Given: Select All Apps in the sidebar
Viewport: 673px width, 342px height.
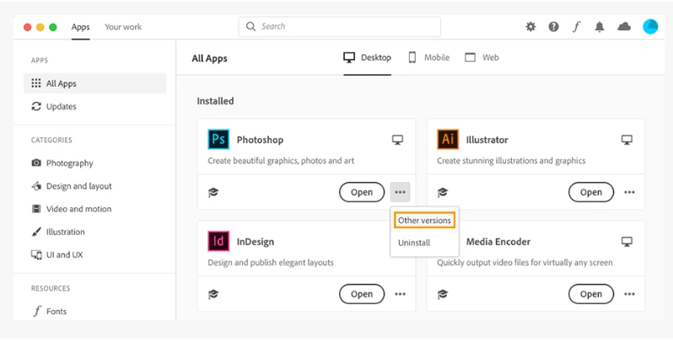Looking at the screenshot, I should pos(94,83).
